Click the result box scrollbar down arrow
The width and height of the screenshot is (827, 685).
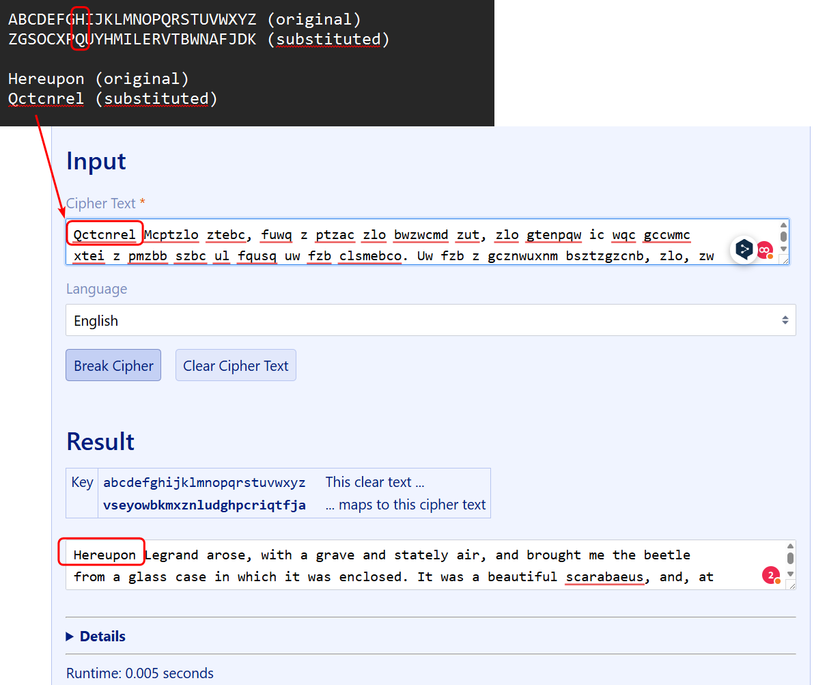pos(790,574)
